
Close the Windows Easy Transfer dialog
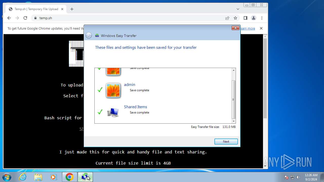click(235, 28)
